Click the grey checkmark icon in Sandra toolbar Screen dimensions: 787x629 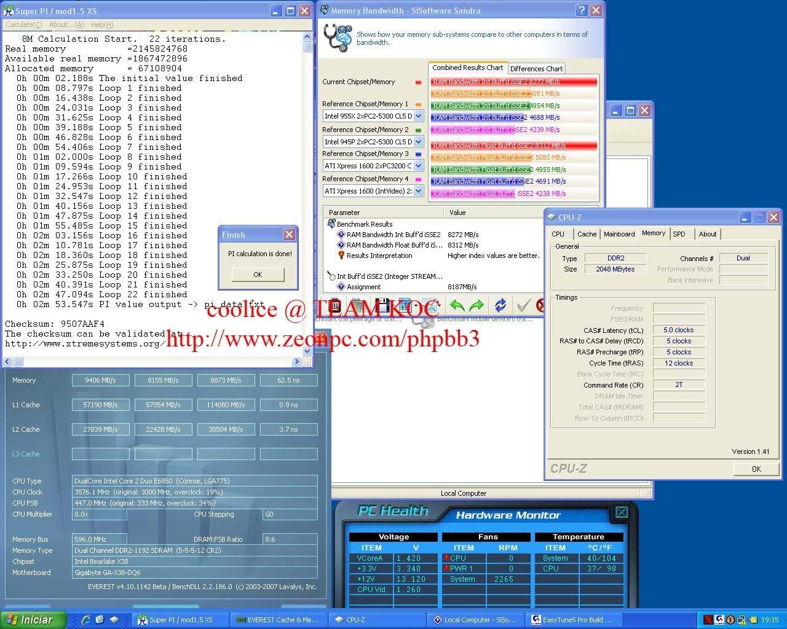pyautogui.click(x=523, y=305)
